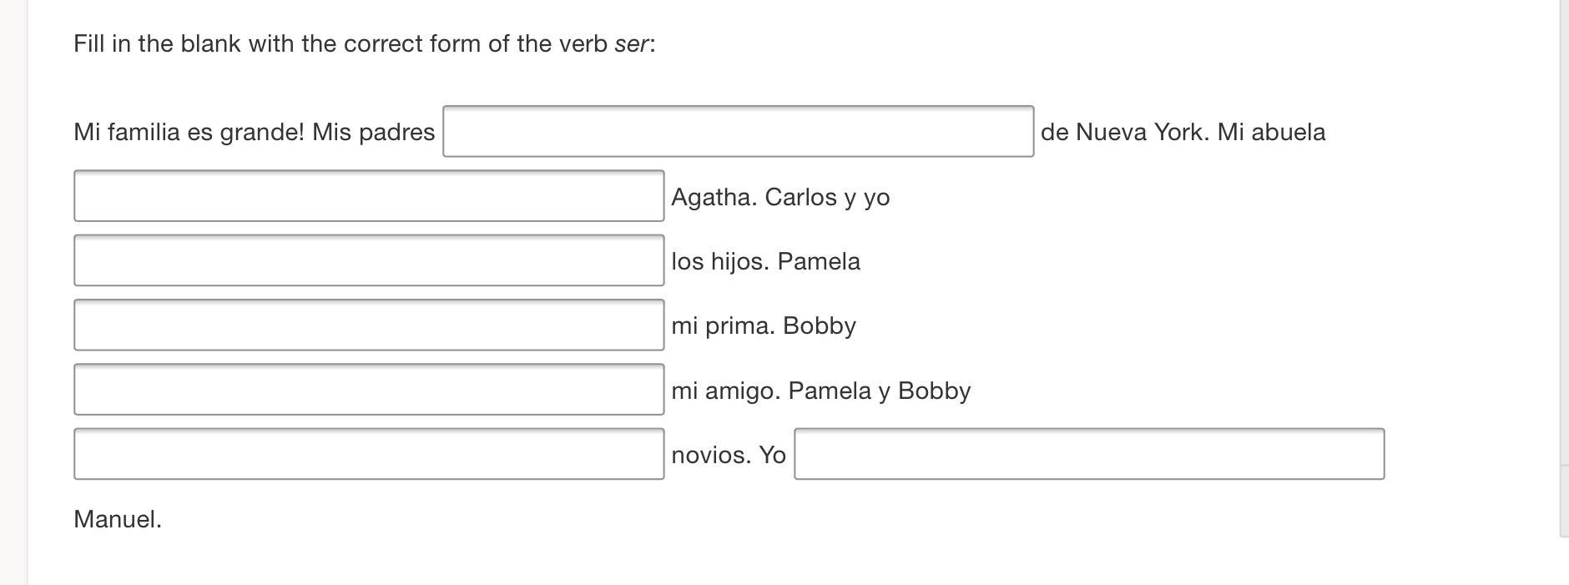
Task: Click the blank before "mi prima"
Action: (x=369, y=325)
